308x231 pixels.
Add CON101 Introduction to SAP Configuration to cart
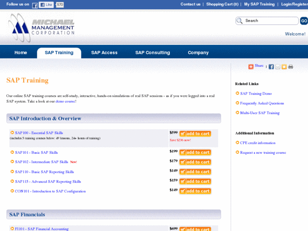click(195, 191)
